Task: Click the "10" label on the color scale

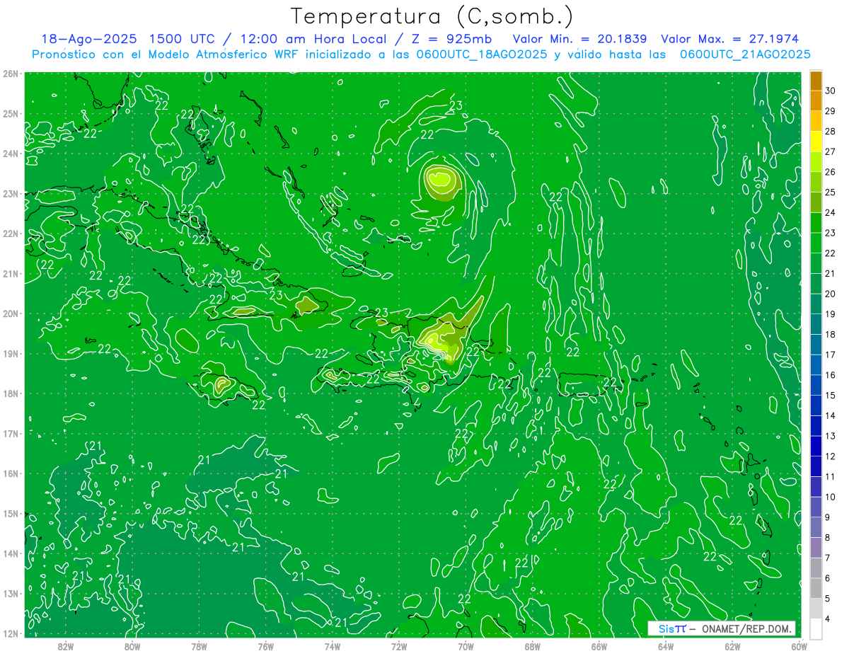Action: coord(830,497)
